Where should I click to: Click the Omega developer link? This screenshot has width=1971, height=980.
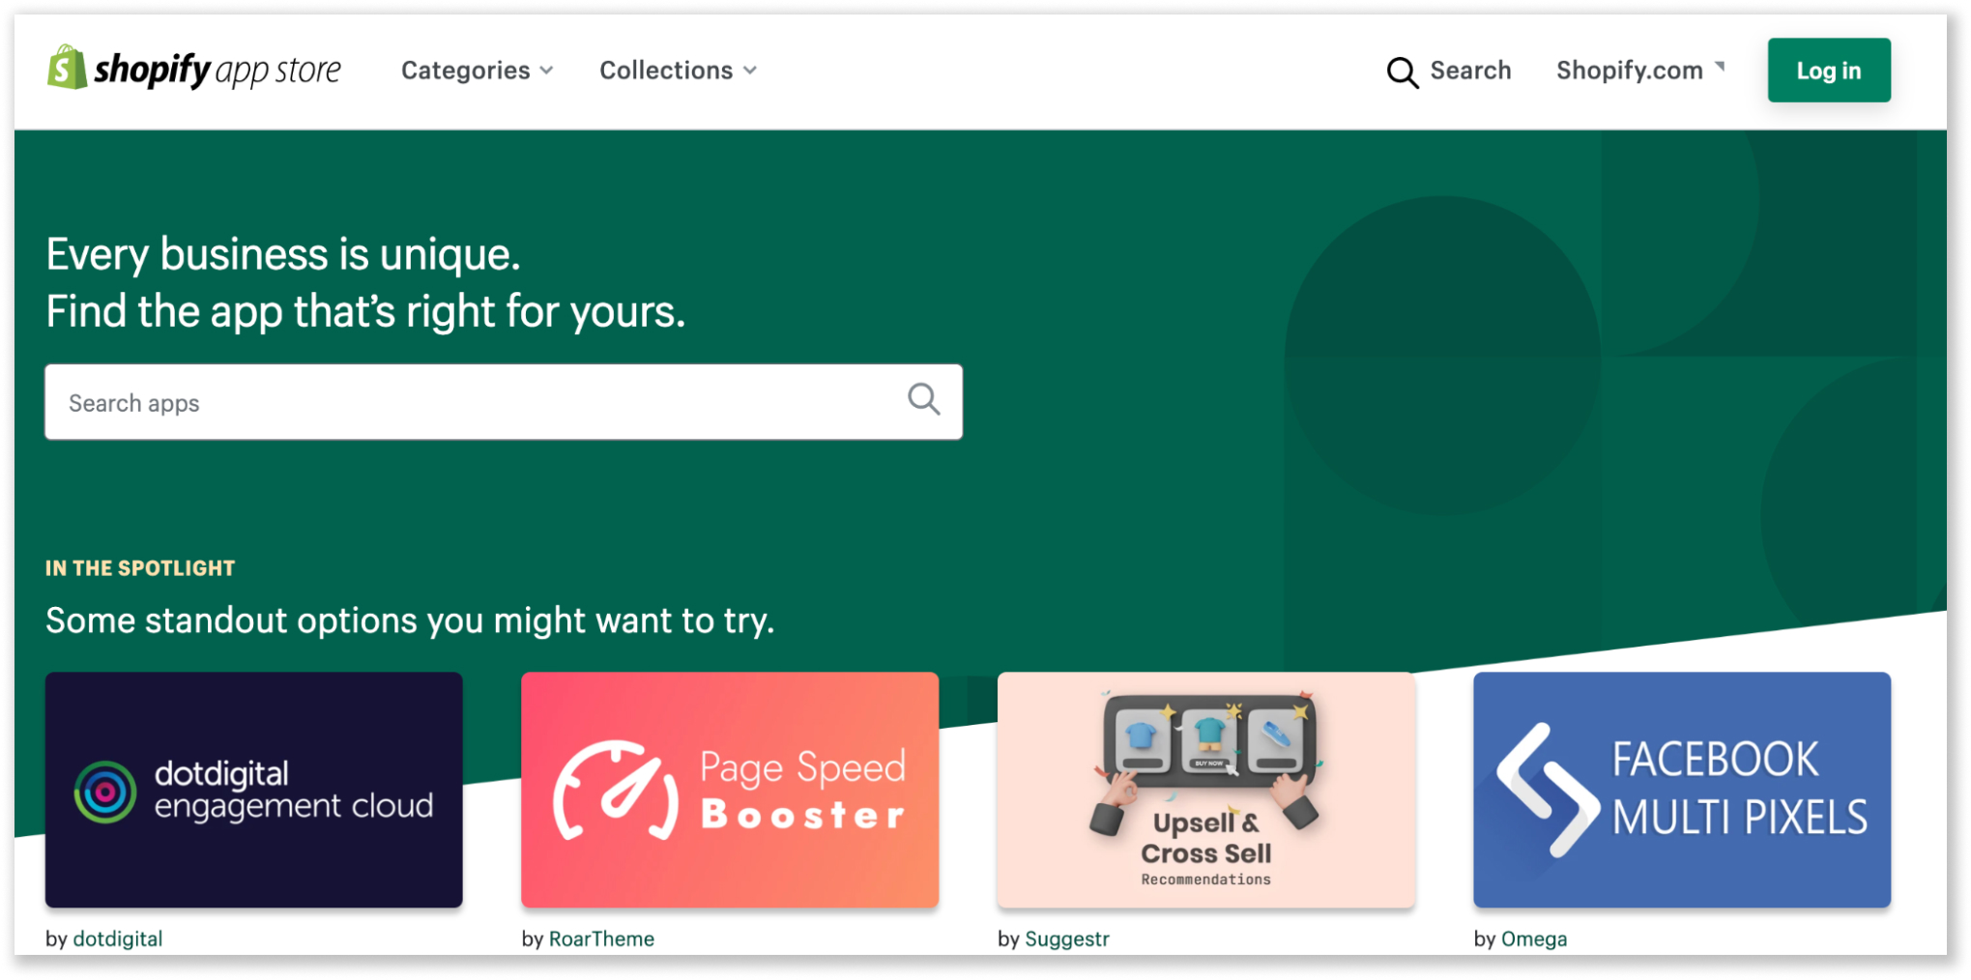[x=1534, y=938]
